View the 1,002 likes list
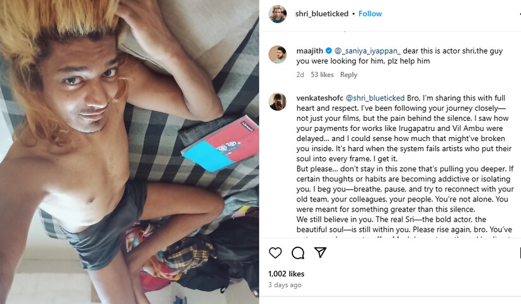This screenshot has height=304, width=521. tap(287, 274)
